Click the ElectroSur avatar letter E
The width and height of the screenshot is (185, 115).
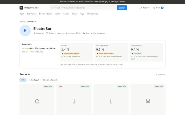25,30
